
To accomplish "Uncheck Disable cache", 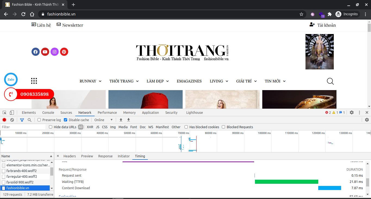I will (x=66, y=120).
